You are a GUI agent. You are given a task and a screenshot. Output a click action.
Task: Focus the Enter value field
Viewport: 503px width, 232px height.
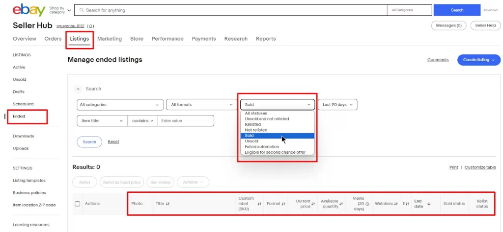coord(186,121)
